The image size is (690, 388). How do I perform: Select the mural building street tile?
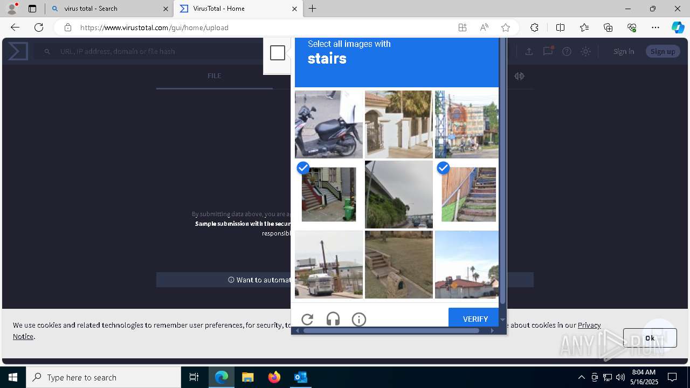point(467,124)
